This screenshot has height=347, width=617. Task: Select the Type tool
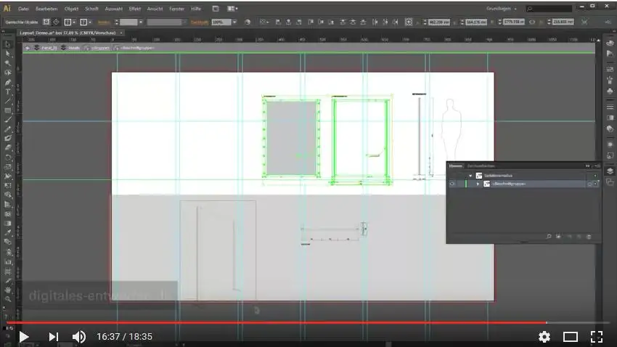pyautogui.click(x=7, y=91)
